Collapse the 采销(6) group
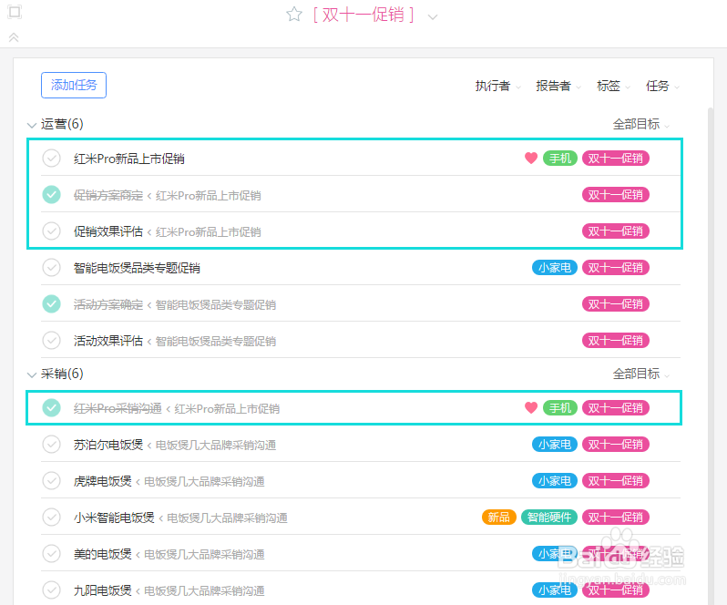Image resolution: width=727 pixels, height=605 pixels. pos(32,374)
